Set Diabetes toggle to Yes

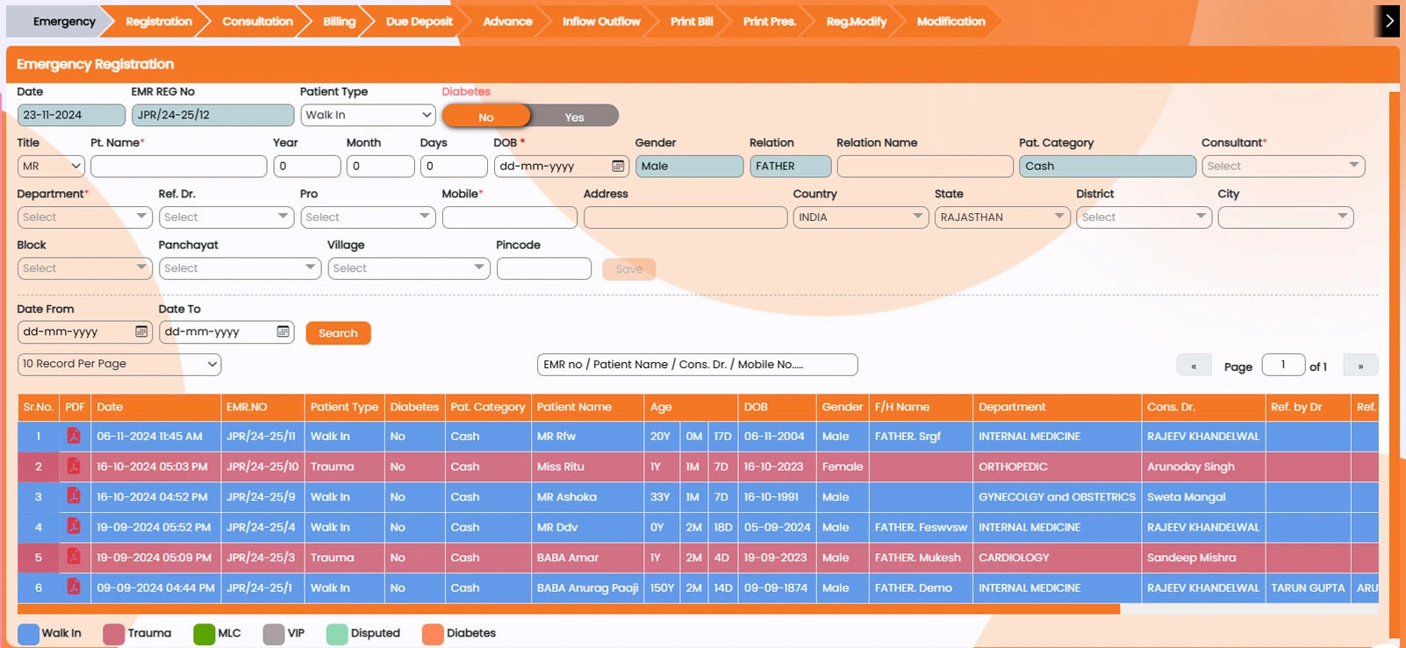pos(574,117)
